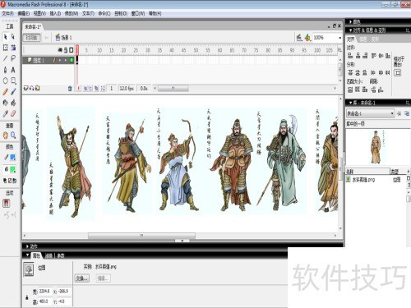Select the Free Transform tool
The height and width of the screenshot is (308, 411).
click(x=5, y=48)
